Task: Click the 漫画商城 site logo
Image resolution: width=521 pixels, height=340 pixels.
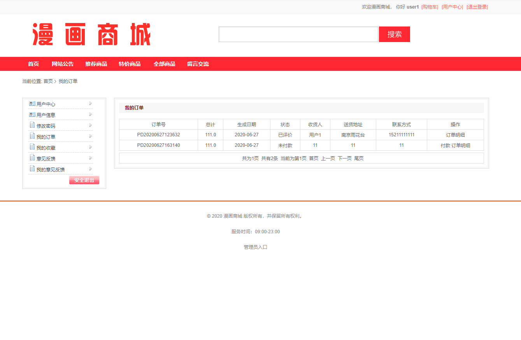Action: point(91,34)
